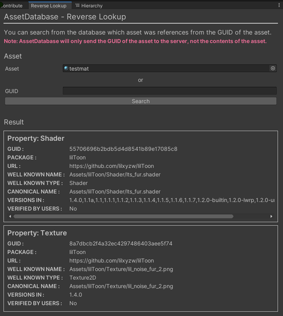Click the pink GUID privacy note
Screen dimensions: 283x316
coord(135,41)
